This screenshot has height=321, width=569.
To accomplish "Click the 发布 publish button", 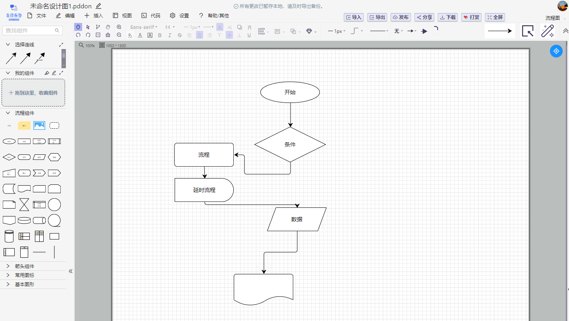I will click(401, 17).
